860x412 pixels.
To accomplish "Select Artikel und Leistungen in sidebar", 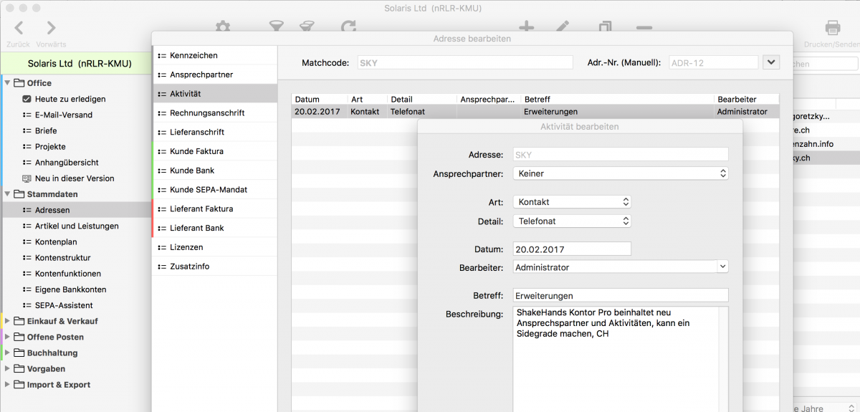I will (77, 226).
